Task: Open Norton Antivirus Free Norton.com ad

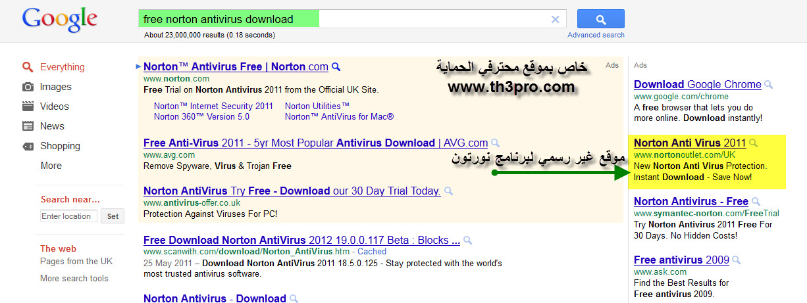Action: [x=236, y=66]
